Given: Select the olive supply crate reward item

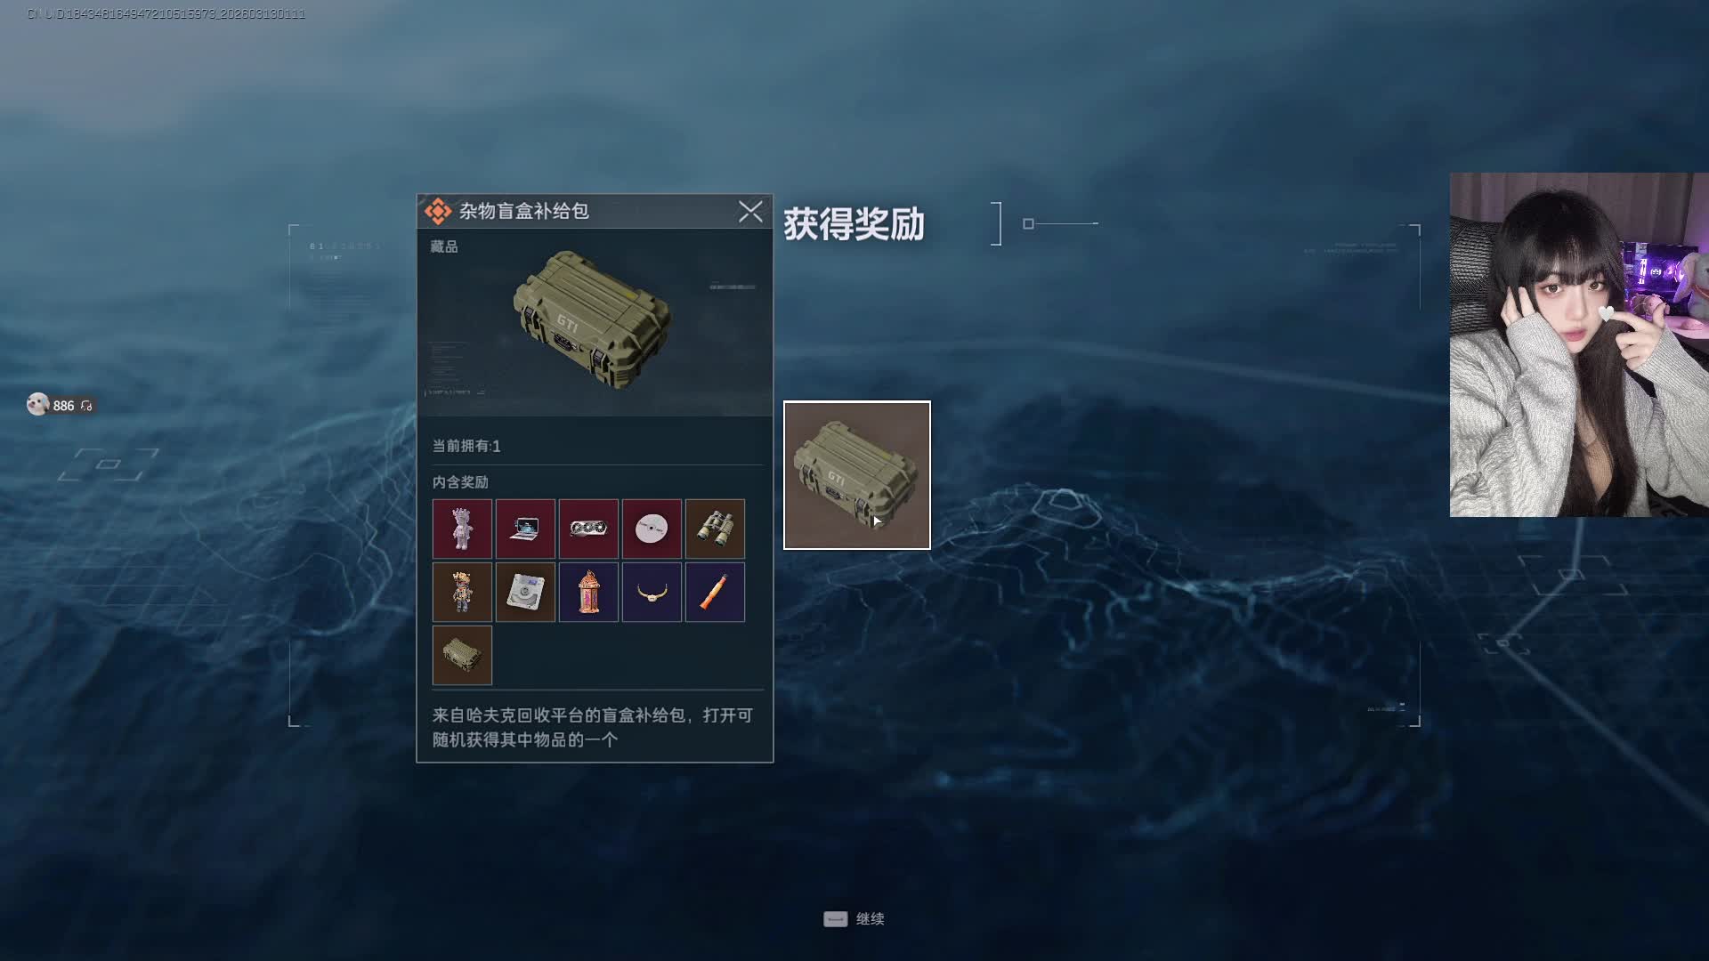Looking at the screenshot, I should tap(462, 655).
